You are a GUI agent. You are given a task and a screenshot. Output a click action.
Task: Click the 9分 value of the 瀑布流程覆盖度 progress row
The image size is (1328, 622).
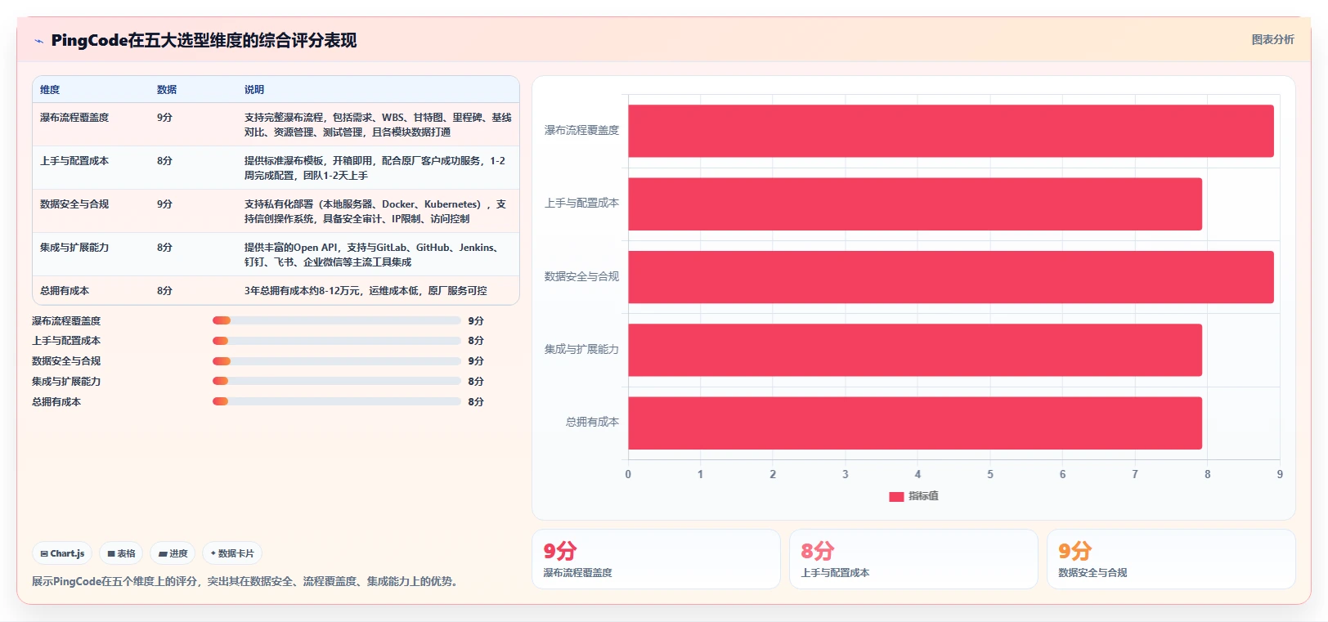point(476,321)
